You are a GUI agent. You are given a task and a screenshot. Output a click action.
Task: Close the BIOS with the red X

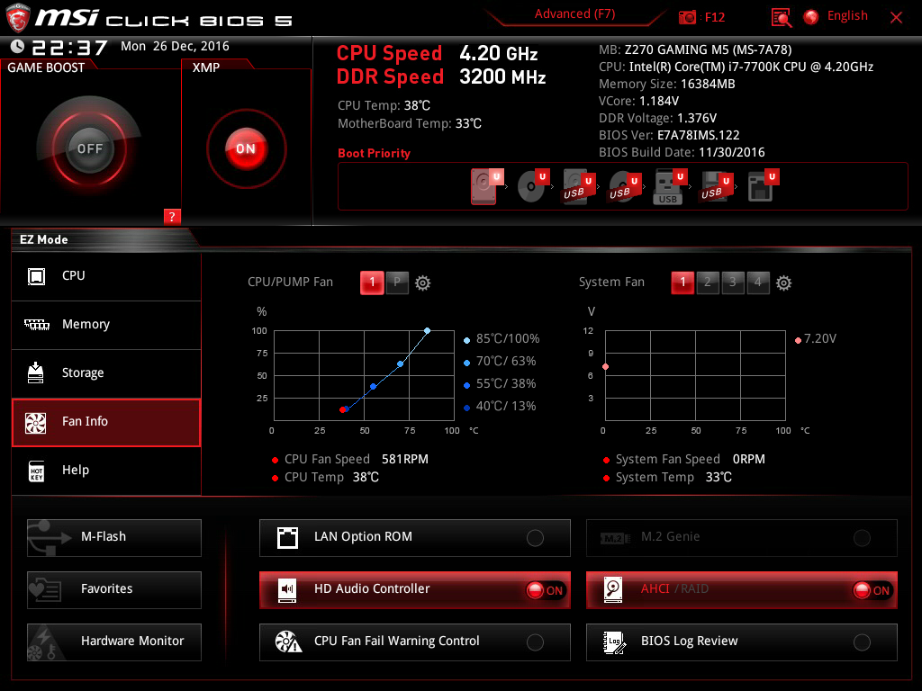pyautogui.click(x=896, y=18)
